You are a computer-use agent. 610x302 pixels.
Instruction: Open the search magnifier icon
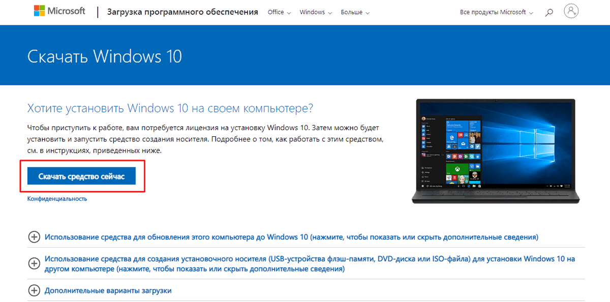click(x=549, y=12)
